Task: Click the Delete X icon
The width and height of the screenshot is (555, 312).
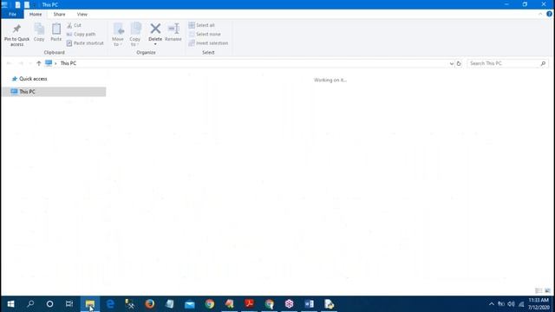Action: (x=155, y=29)
